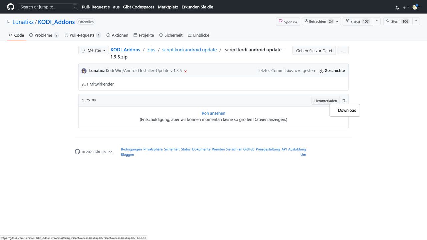427x240 pixels.
Task: Select the Code tab
Action: click(16, 35)
